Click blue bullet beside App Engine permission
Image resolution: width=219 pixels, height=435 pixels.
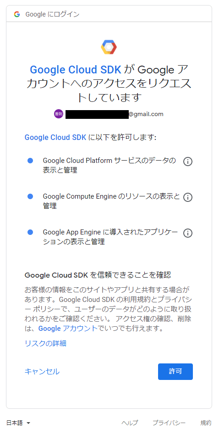pyautogui.click(x=30, y=232)
